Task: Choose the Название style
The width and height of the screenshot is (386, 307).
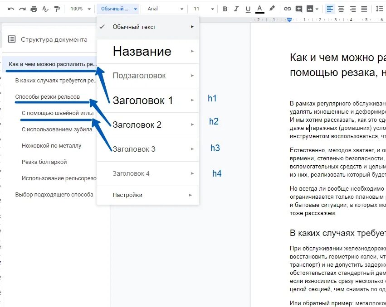Action: pos(148,51)
